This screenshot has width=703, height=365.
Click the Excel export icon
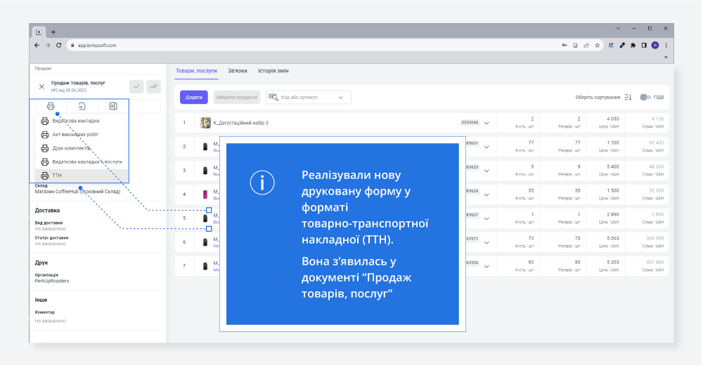point(112,106)
